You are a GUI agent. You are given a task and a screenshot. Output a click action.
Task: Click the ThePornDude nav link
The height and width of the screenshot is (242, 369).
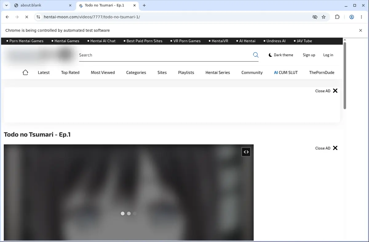[x=322, y=73]
